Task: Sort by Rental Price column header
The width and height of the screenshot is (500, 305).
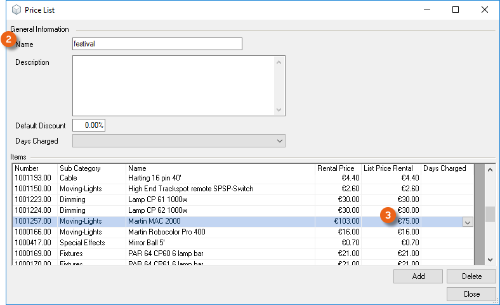Action: pyautogui.click(x=337, y=168)
